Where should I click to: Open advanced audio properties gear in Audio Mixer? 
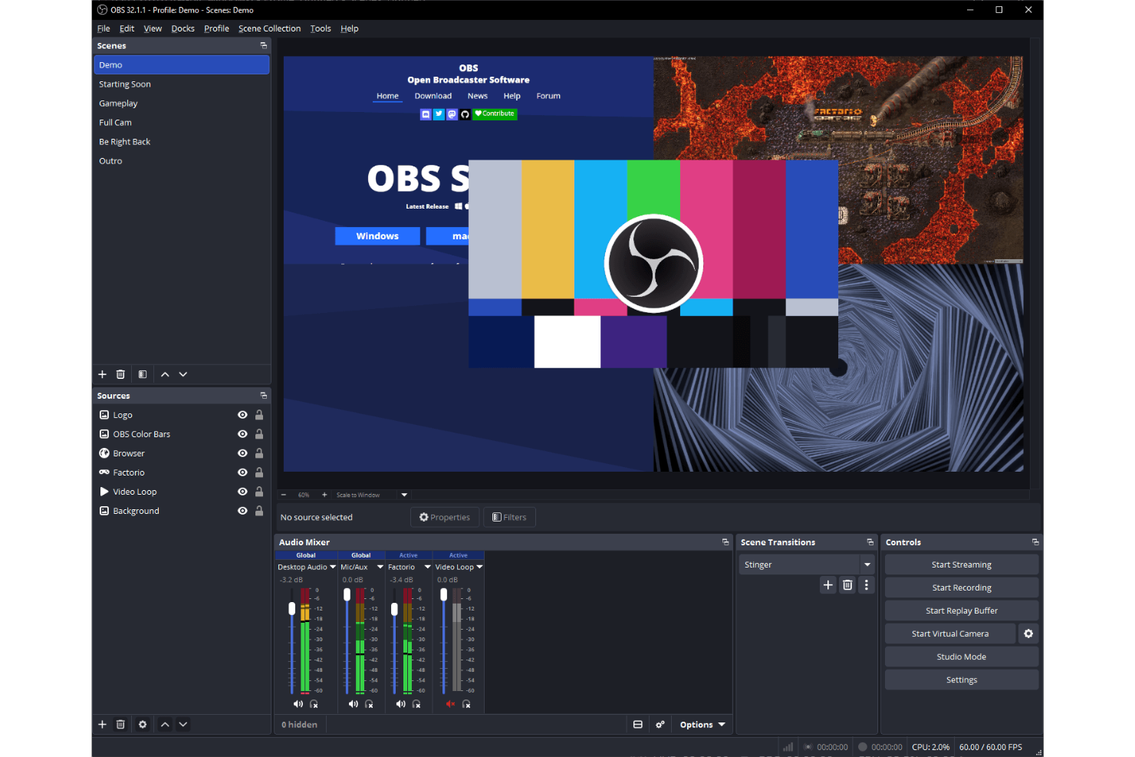click(x=660, y=724)
